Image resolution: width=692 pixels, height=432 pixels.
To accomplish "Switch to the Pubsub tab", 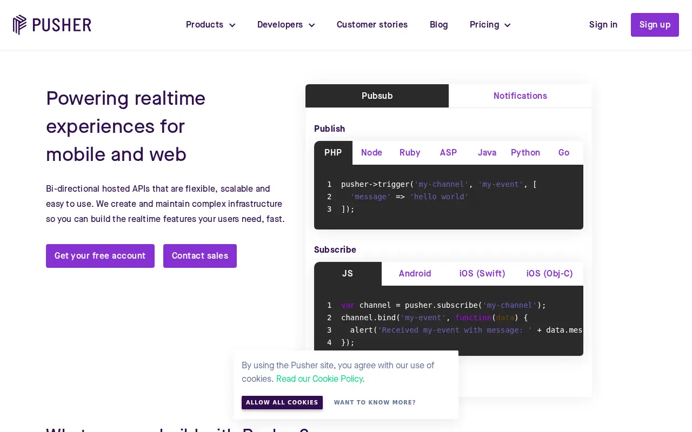I will (377, 96).
